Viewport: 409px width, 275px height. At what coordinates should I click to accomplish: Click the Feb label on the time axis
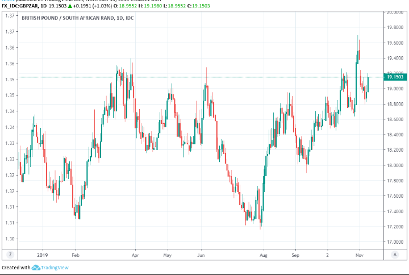[x=76, y=255]
